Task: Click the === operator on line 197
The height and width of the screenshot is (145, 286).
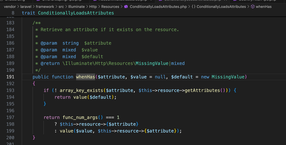Action: [x=110, y=117]
